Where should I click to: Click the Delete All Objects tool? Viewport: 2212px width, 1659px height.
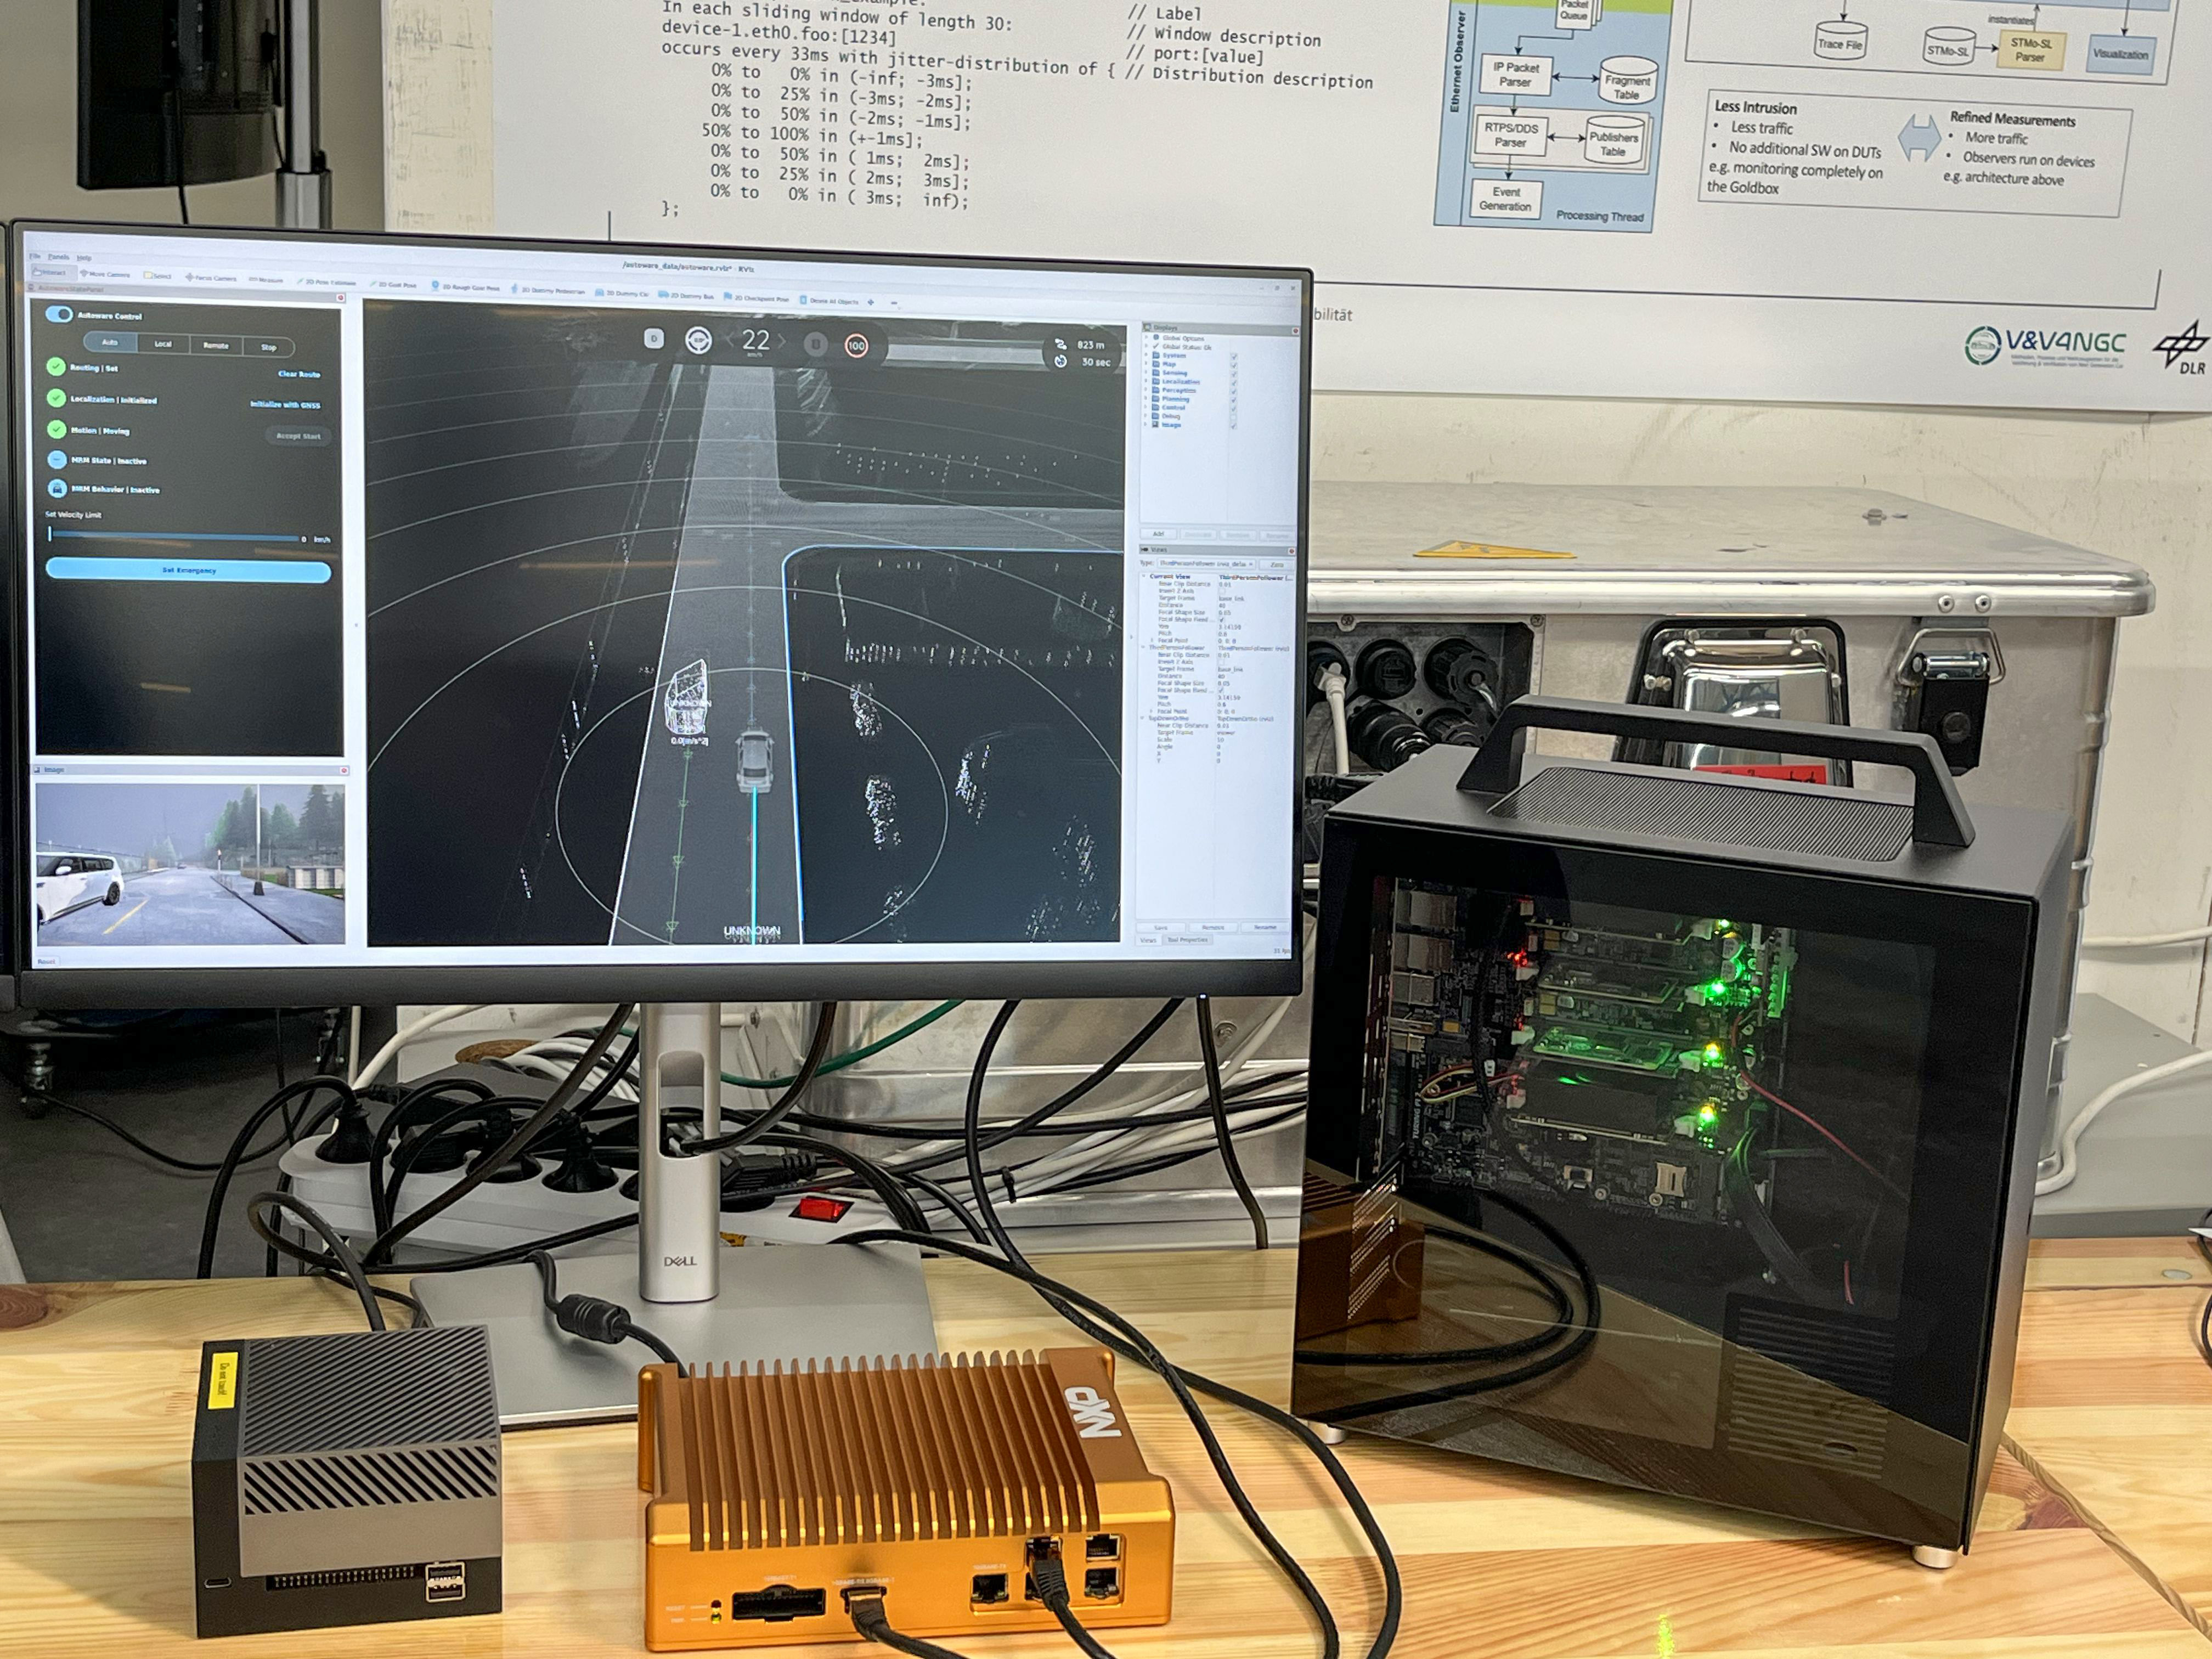click(829, 301)
